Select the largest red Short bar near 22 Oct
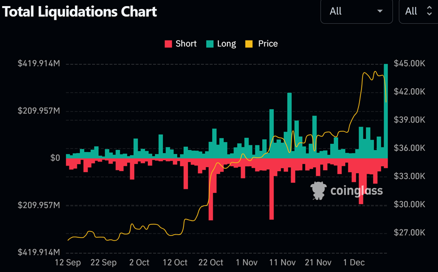Screen dimensions: 438x272 (211, 189)
